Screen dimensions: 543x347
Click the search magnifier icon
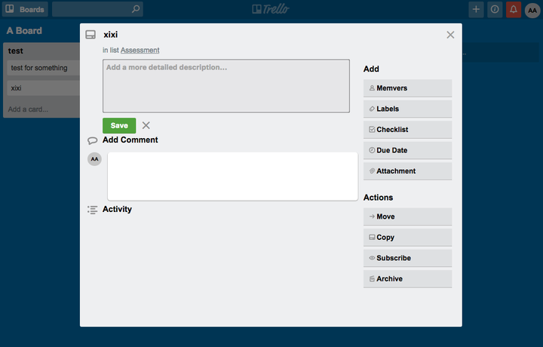[135, 10]
